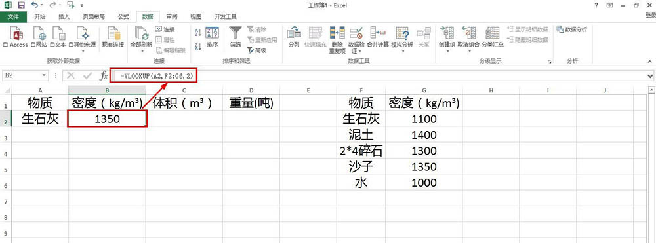Open the Name Box dropdown arrow
The width and height of the screenshot is (656, 243).
pos(43,75)
